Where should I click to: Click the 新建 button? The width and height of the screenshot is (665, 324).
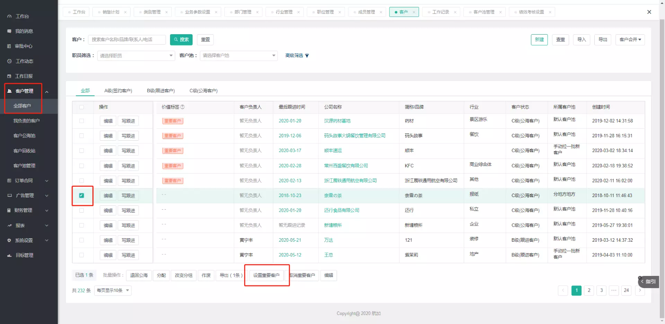539,39
